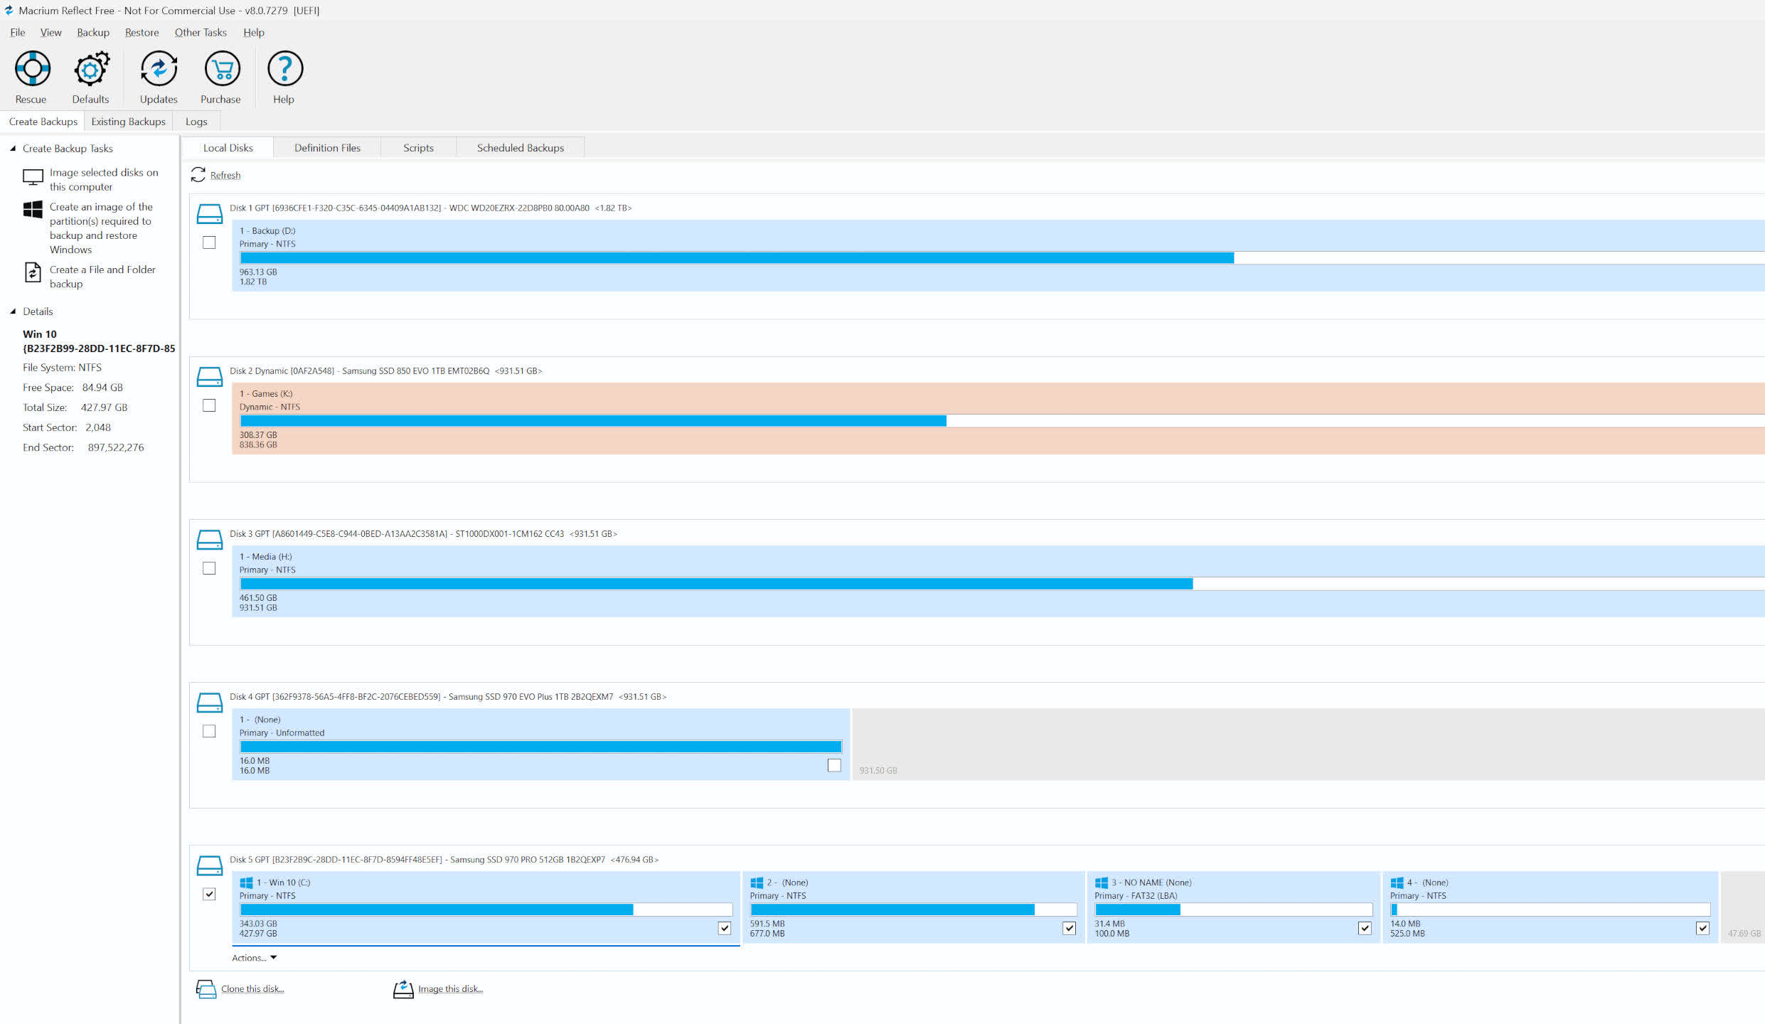Click Create a File and Folder backup

(x=102, y=277)
